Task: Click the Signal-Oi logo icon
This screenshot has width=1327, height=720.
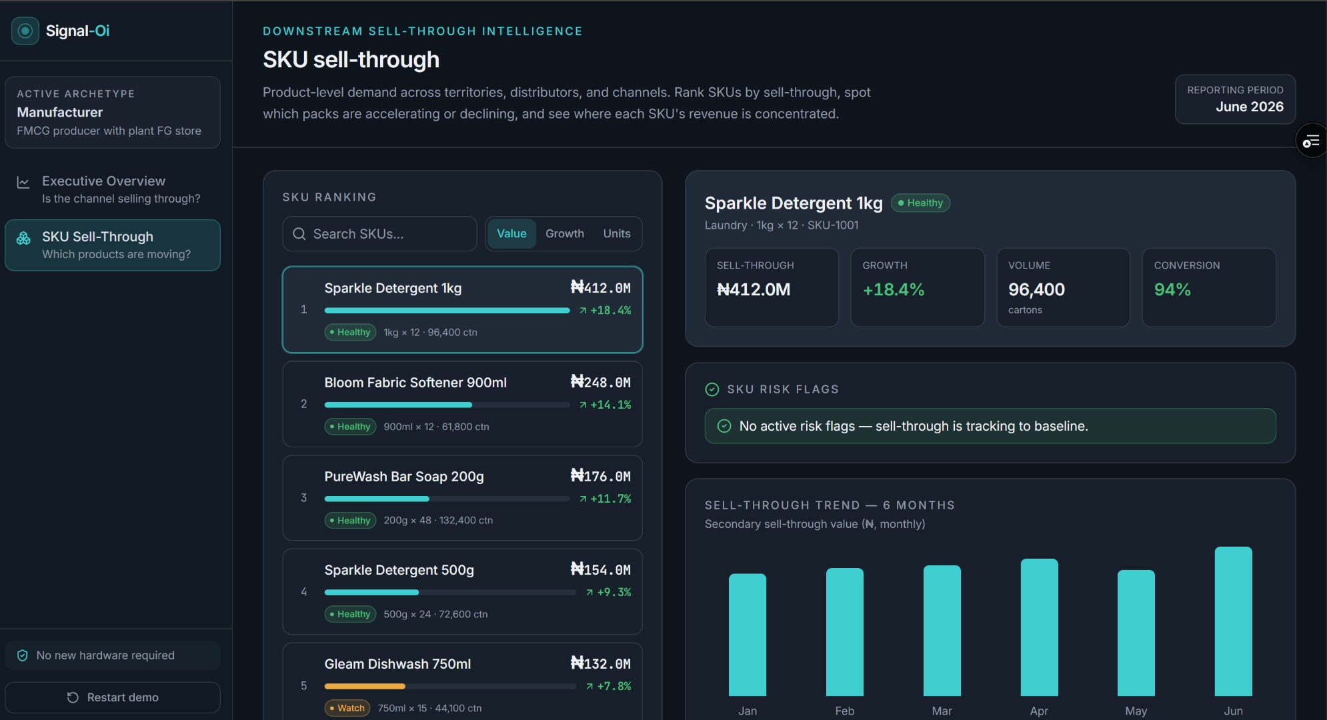Action: point(25,31)
